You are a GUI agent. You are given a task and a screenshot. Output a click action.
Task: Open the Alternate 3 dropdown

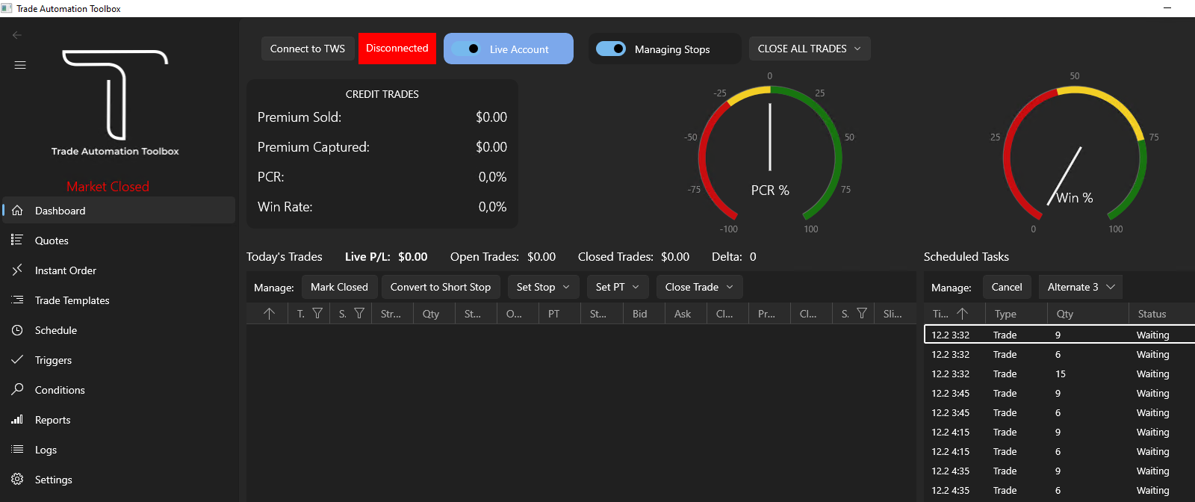1081,287
